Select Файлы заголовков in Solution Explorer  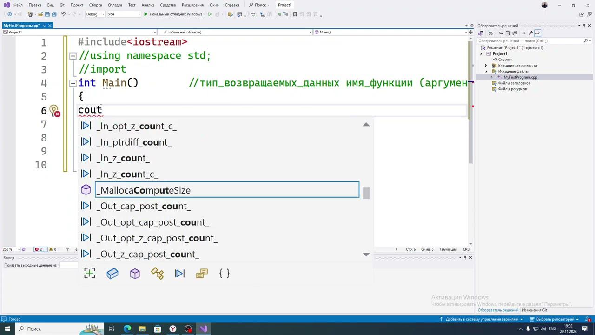click(x=514, y=83)
